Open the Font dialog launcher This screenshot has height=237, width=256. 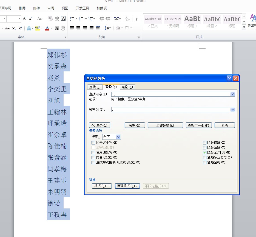pyautogui.click(x=65, y=37)
